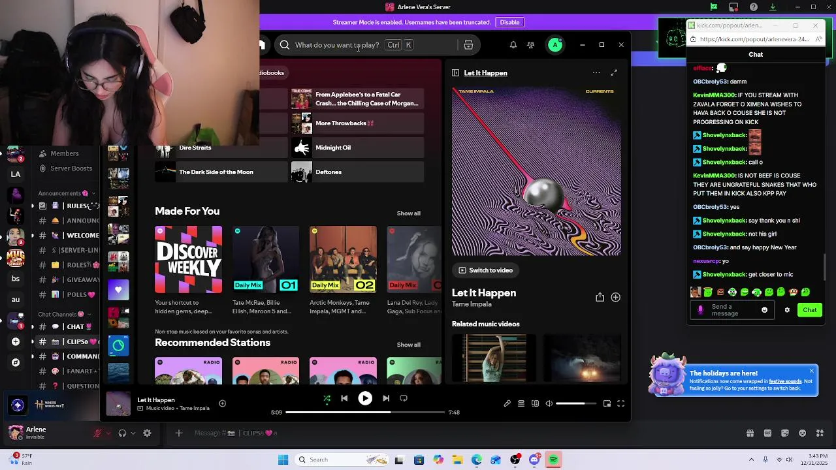Toggle deafen headphones in Discord user panel

[x=122, y=433]
